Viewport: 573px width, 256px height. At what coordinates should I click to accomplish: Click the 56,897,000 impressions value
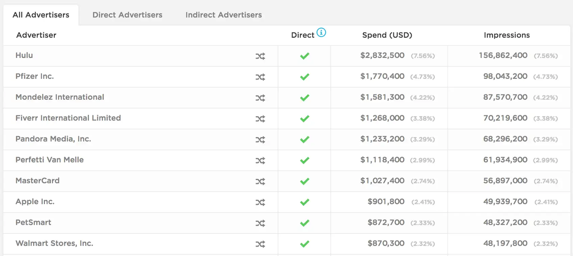click(x=505, y=181)
